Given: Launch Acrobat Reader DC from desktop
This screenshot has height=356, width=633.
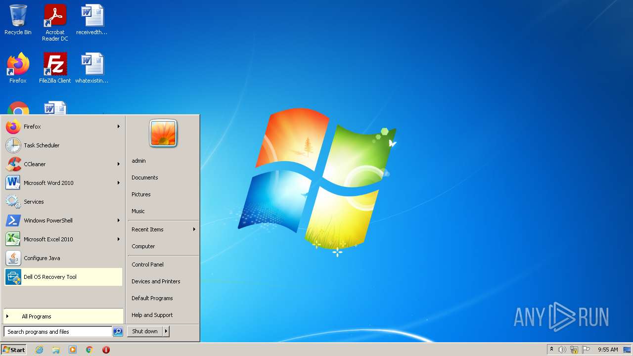Looking at the screenshot, I should pos(55,23).
